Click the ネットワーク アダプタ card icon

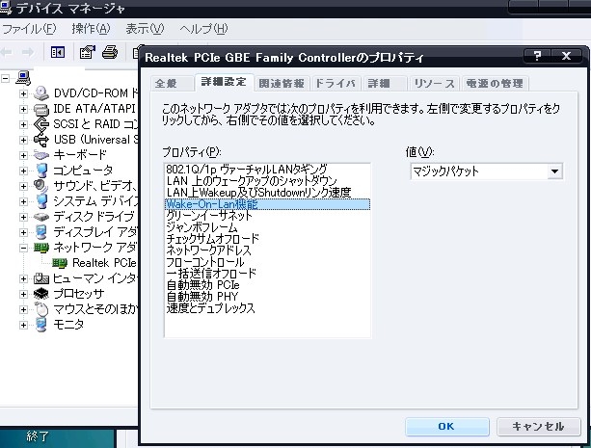[x=41, y=248]
